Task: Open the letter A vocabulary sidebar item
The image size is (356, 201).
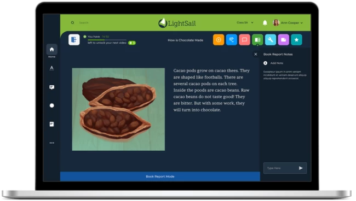Action: click(52, 68)
